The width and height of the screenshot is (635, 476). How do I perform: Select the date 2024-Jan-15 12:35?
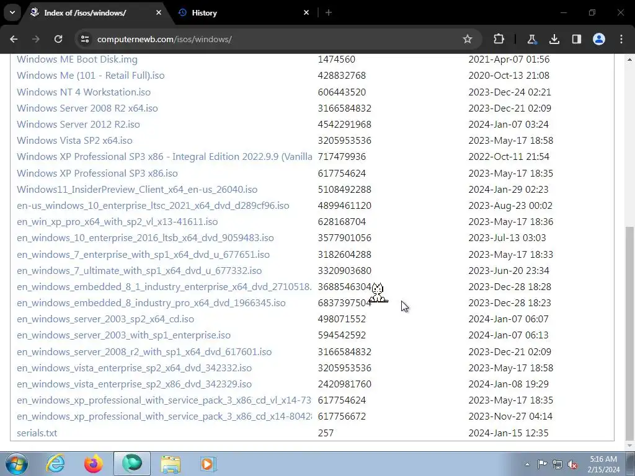click(508, 434)
